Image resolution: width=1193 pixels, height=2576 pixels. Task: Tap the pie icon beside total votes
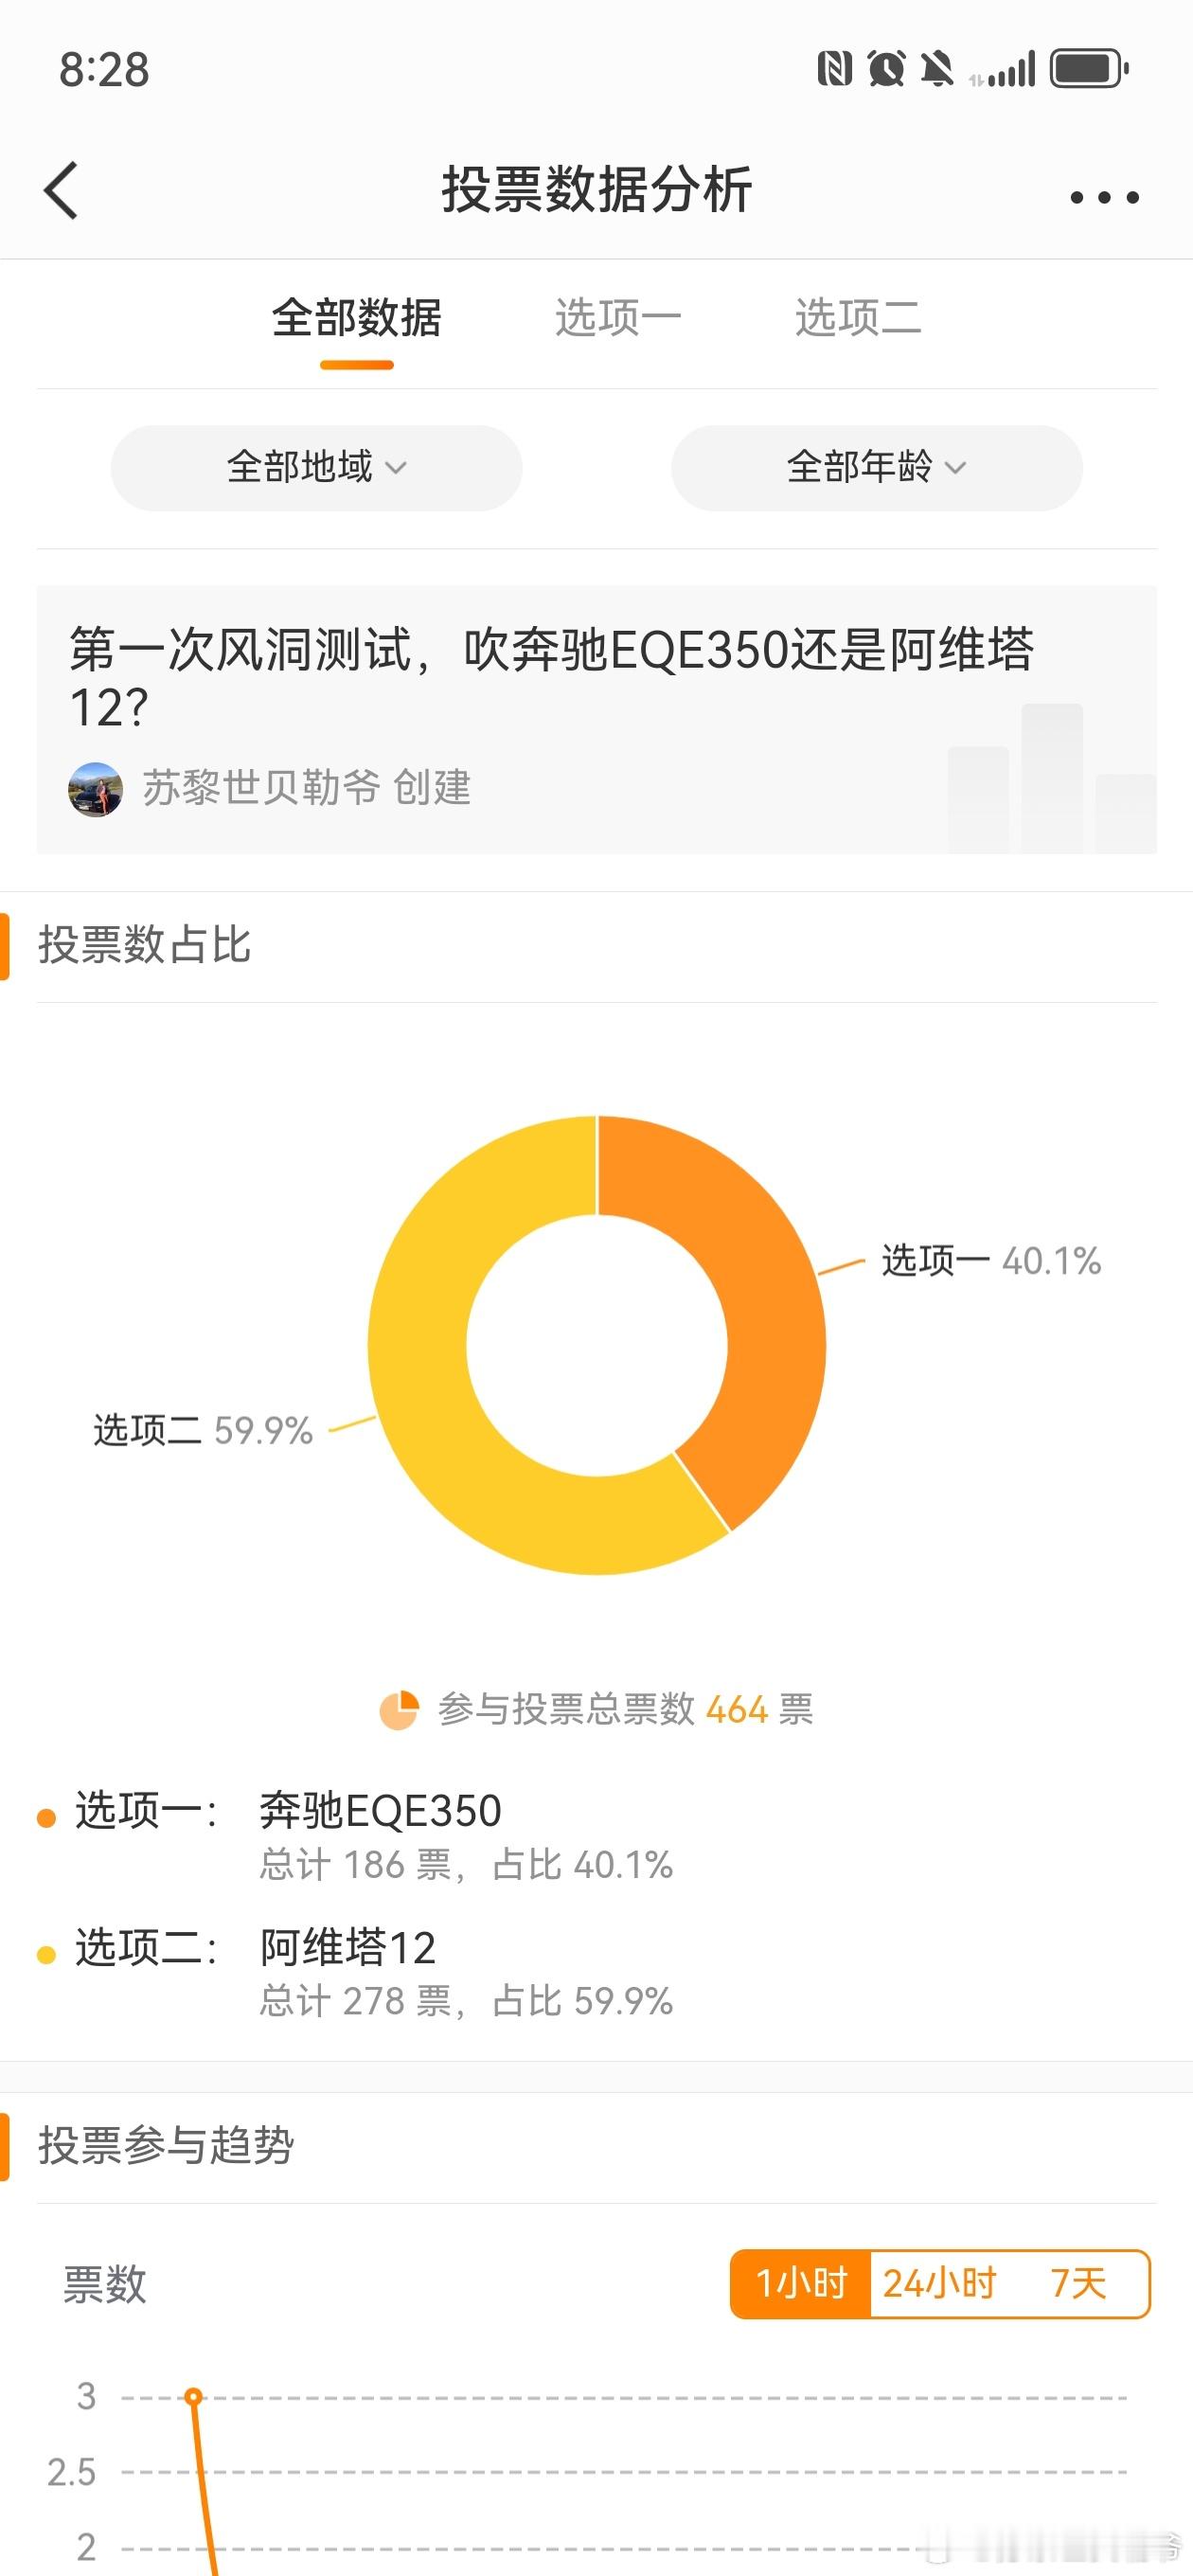click(x=398, y=1709)
